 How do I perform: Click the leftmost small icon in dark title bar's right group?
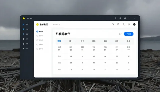[115, 18]
